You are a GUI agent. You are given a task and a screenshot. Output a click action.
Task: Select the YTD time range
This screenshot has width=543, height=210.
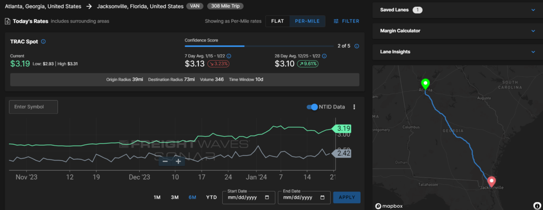(211, 197)
